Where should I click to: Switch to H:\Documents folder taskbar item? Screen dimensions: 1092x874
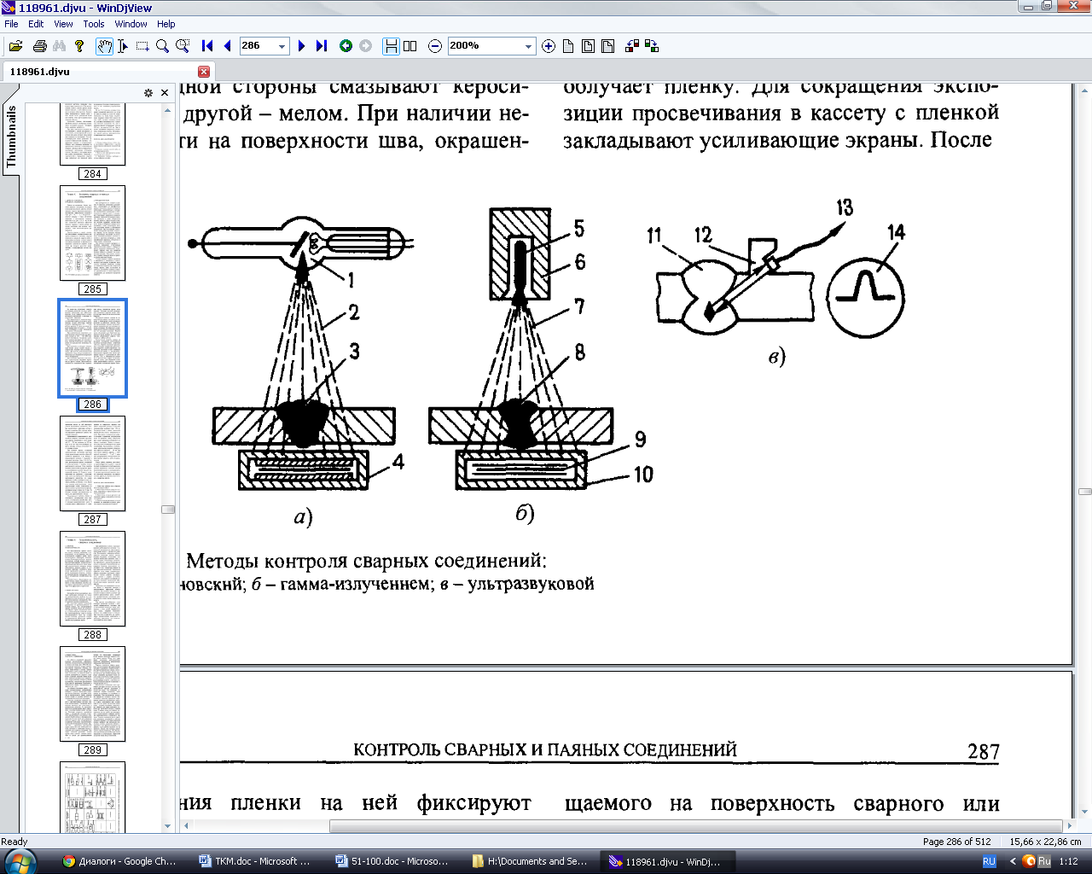click(x=529, y=862)
